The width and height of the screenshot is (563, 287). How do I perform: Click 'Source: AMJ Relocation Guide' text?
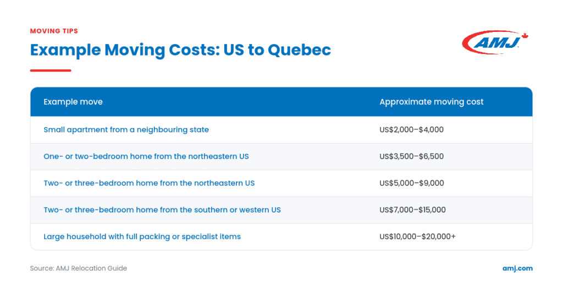[x=78, y=268]
